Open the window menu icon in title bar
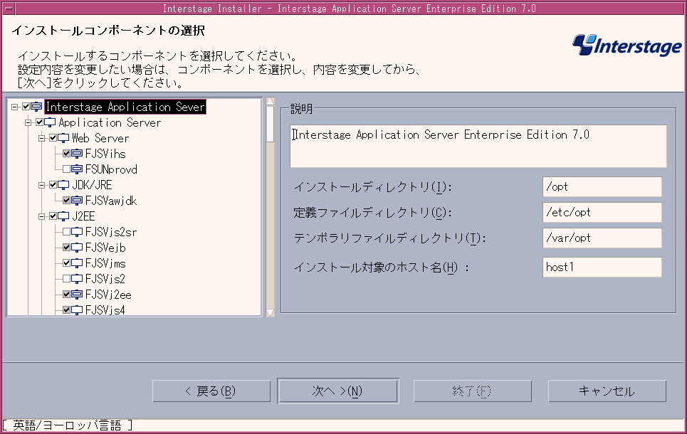 click(9, 9)
